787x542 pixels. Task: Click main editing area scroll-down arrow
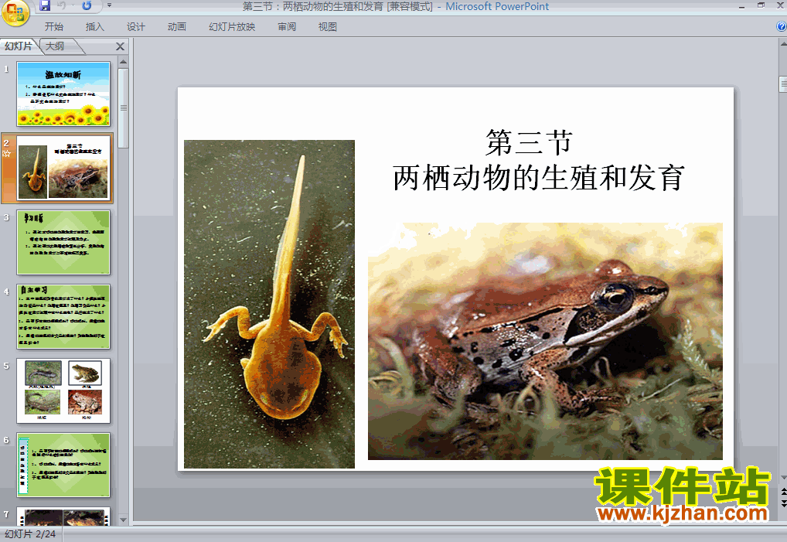[783, 477]
